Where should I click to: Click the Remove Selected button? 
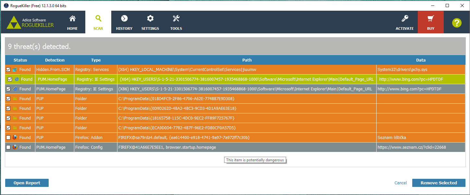coord(439,183)
